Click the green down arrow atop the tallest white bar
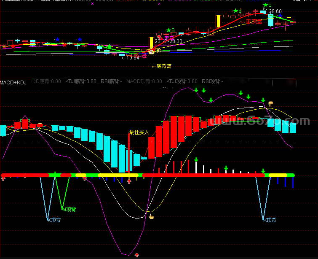 point(196,160)
